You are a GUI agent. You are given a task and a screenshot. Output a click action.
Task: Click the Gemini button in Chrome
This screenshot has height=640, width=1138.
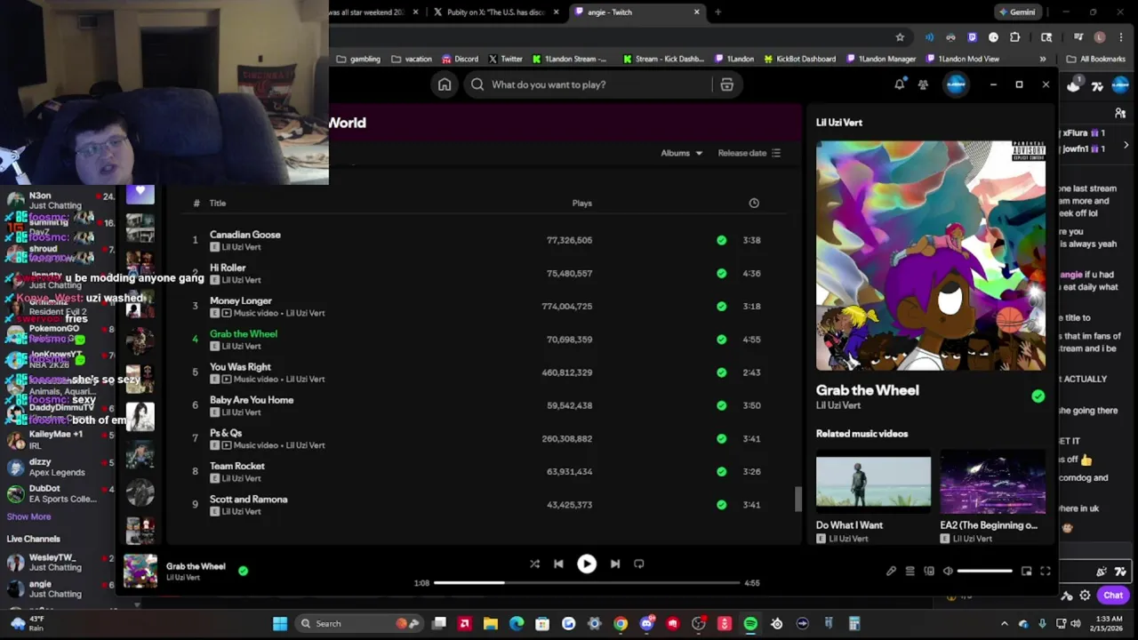[x=1017, y=12]
